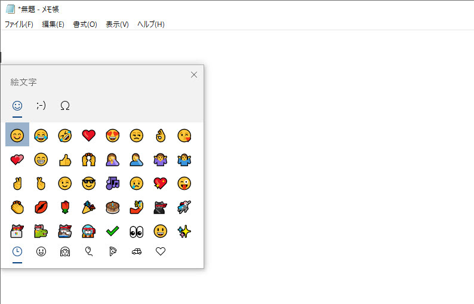This screenshot has height=304, width=474.
Task: Open the 書式(O) menu
Action: pos(85,24)
